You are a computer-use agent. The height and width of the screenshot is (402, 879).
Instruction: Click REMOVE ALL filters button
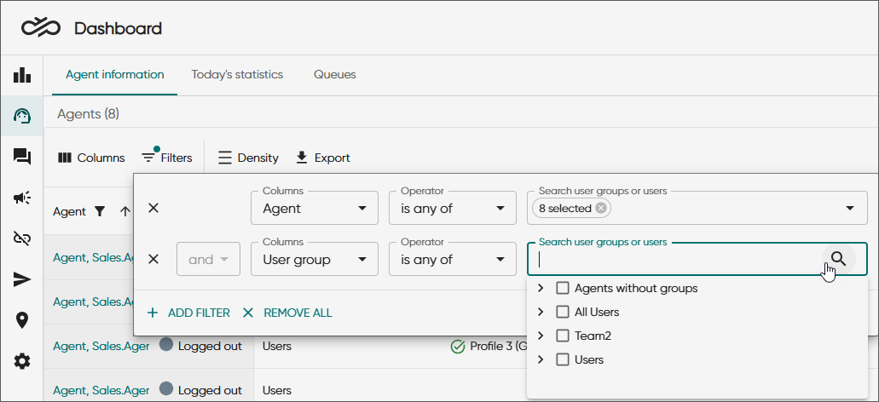pos(287,313)
